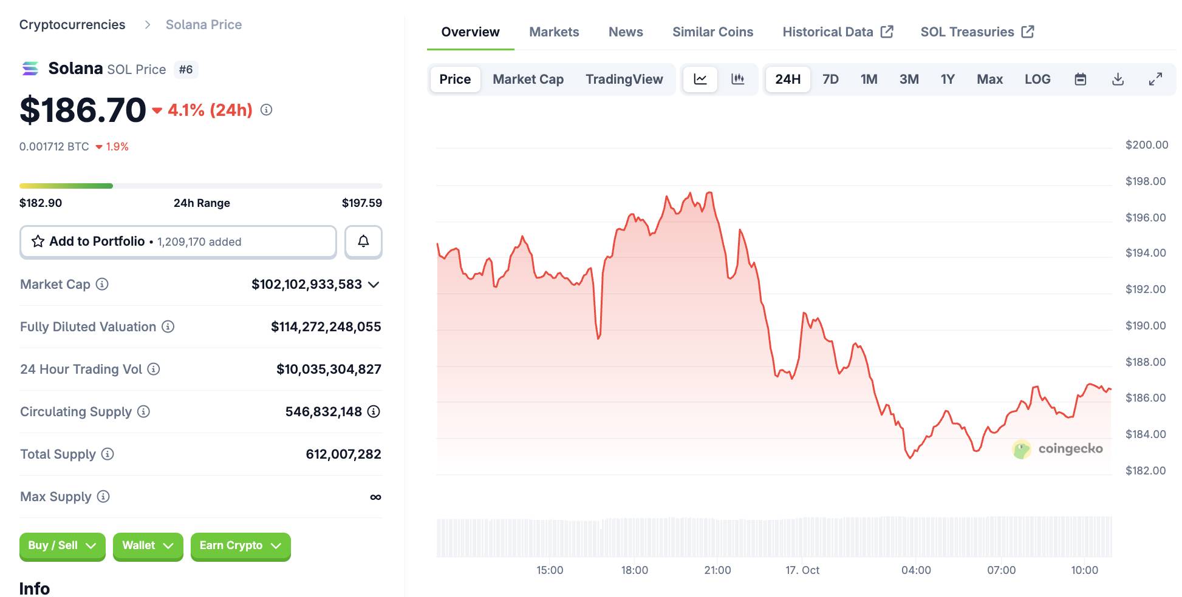Screen dimensions: 1182x597
Task: Click the Market Cap info icon
Action: point(102,284)
